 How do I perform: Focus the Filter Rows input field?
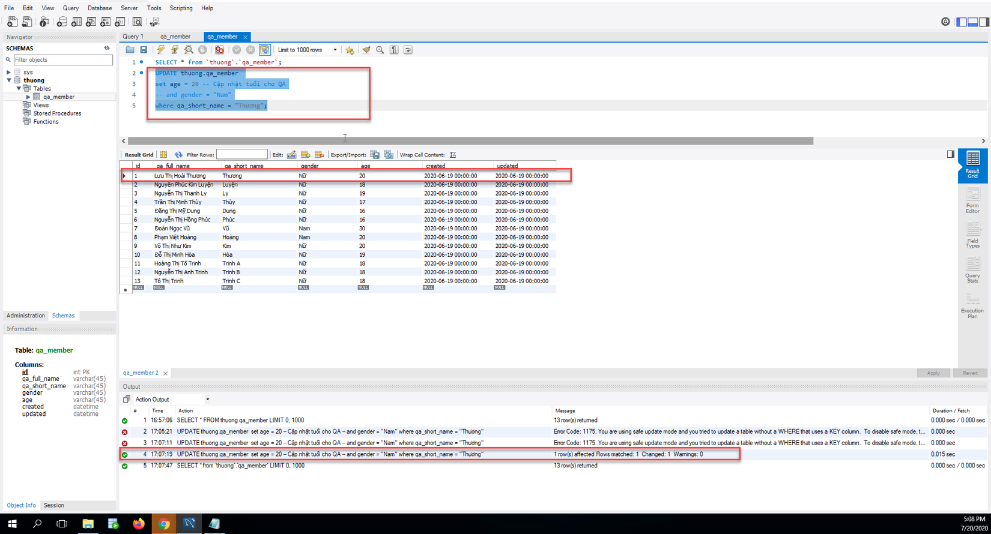click(241, 155)
